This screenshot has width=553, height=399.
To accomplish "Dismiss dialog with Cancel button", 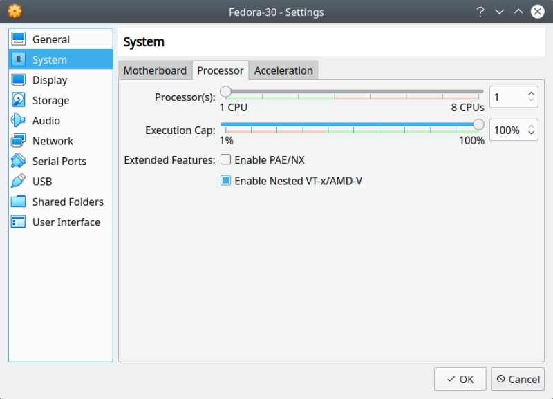I will coord(518,379).
